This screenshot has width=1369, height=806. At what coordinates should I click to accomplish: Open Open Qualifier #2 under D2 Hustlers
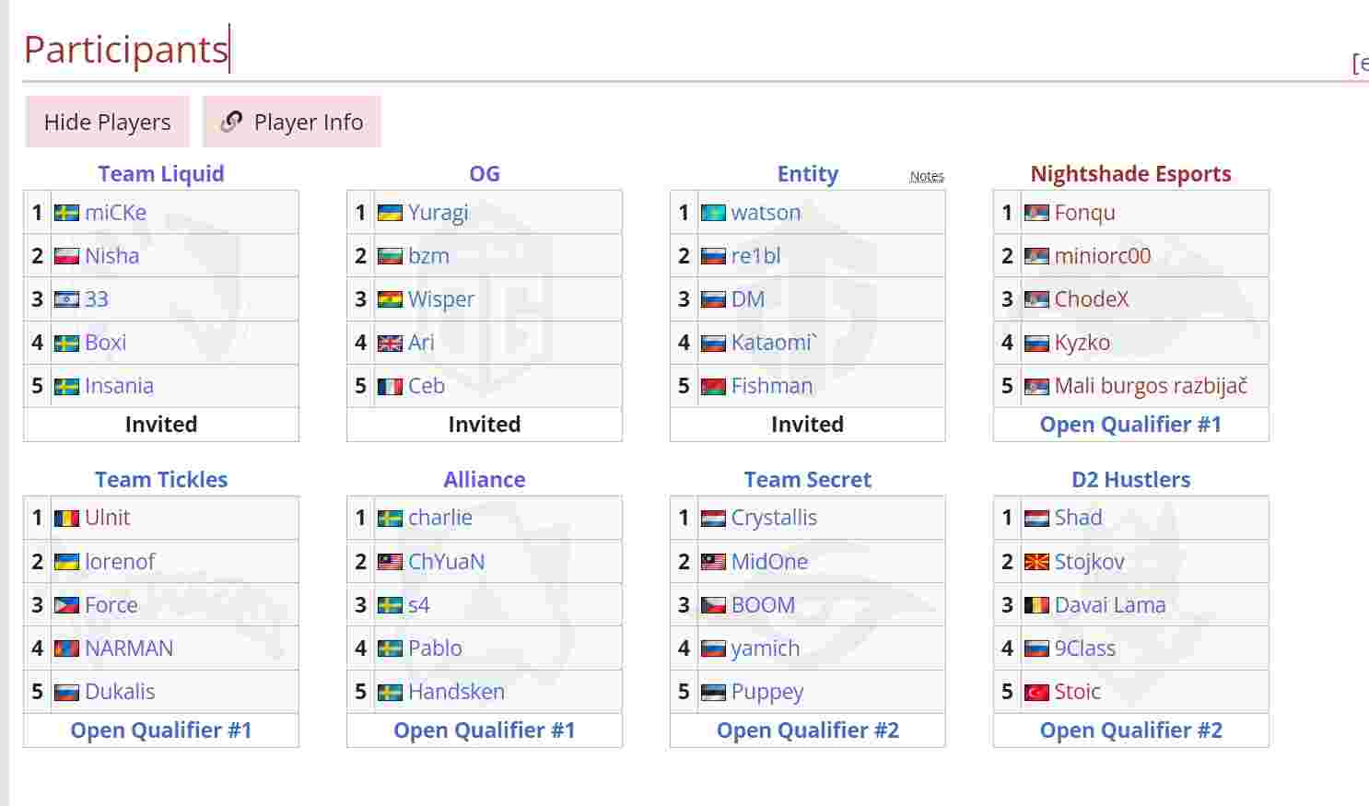[1130, 730]
